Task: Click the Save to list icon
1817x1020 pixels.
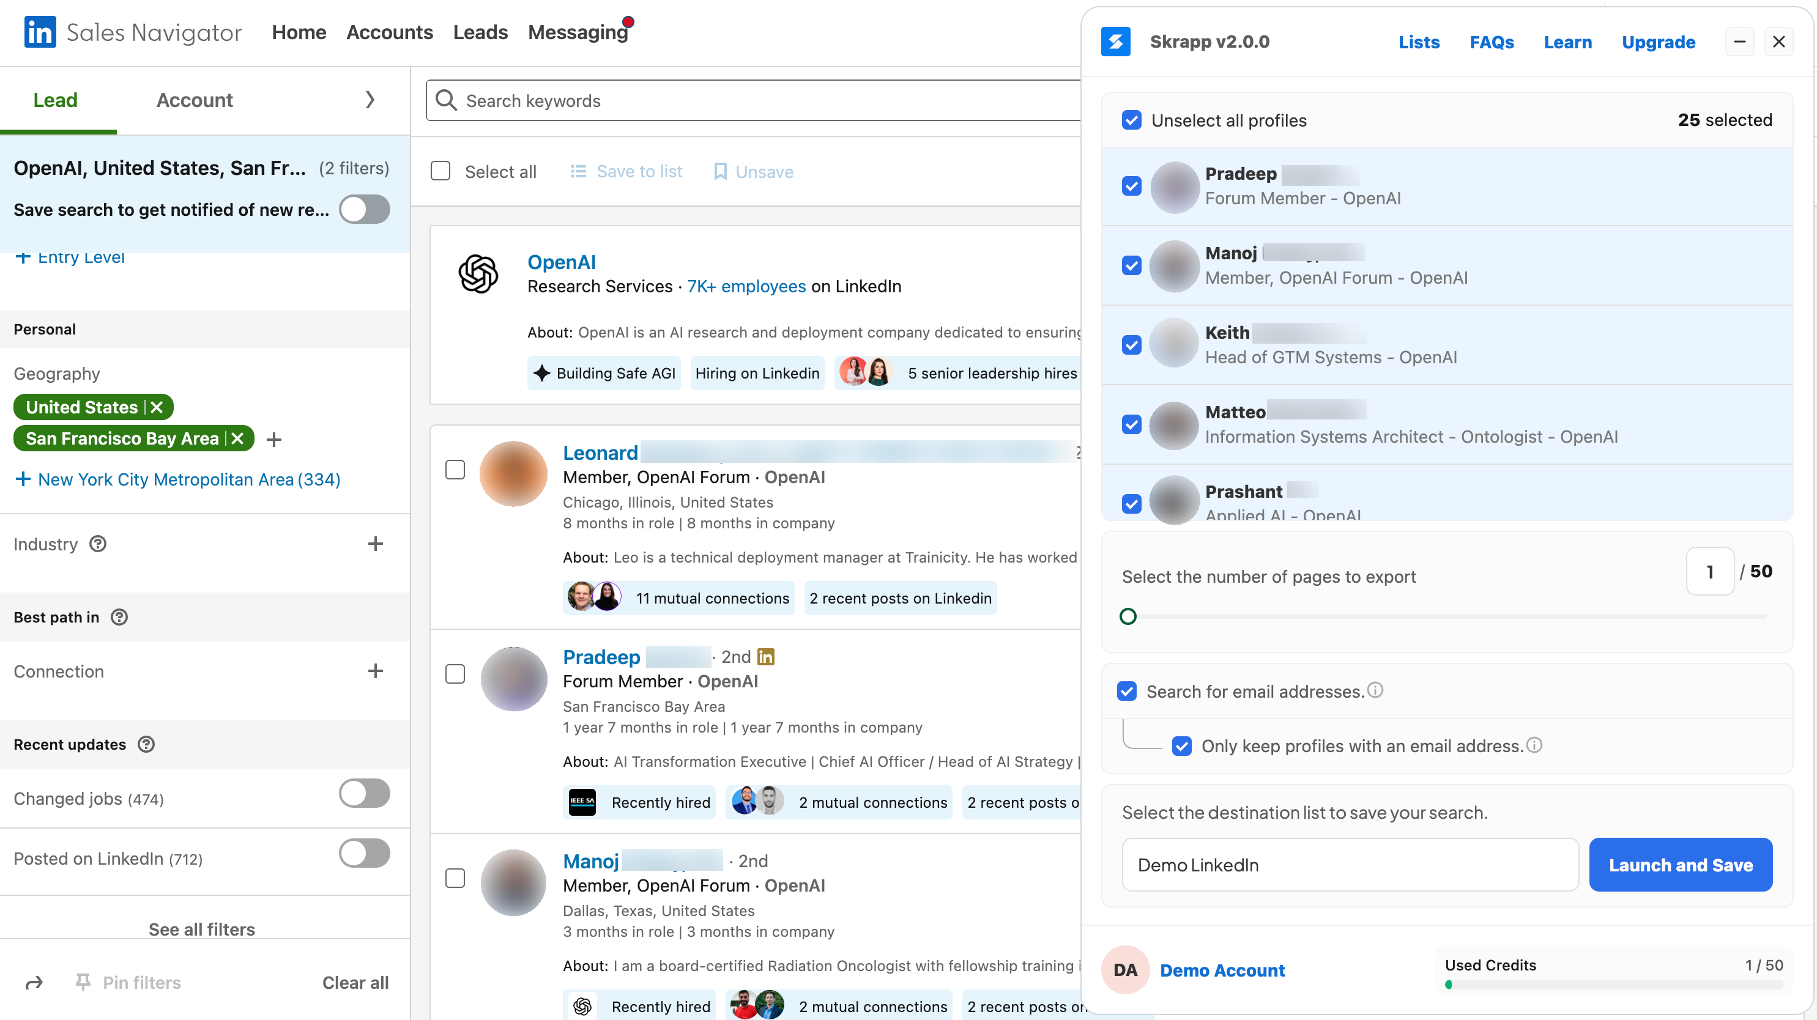Action: (578, 171)
